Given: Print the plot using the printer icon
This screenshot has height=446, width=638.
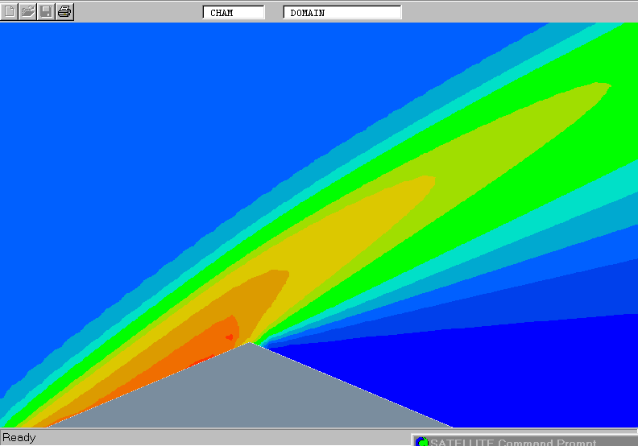Looking at the screenshot, I should 65,12.
